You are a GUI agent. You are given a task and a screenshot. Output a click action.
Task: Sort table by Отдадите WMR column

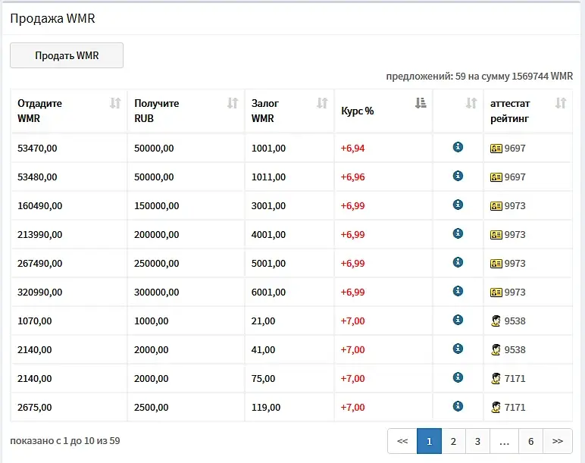click(x=115, y=103)
